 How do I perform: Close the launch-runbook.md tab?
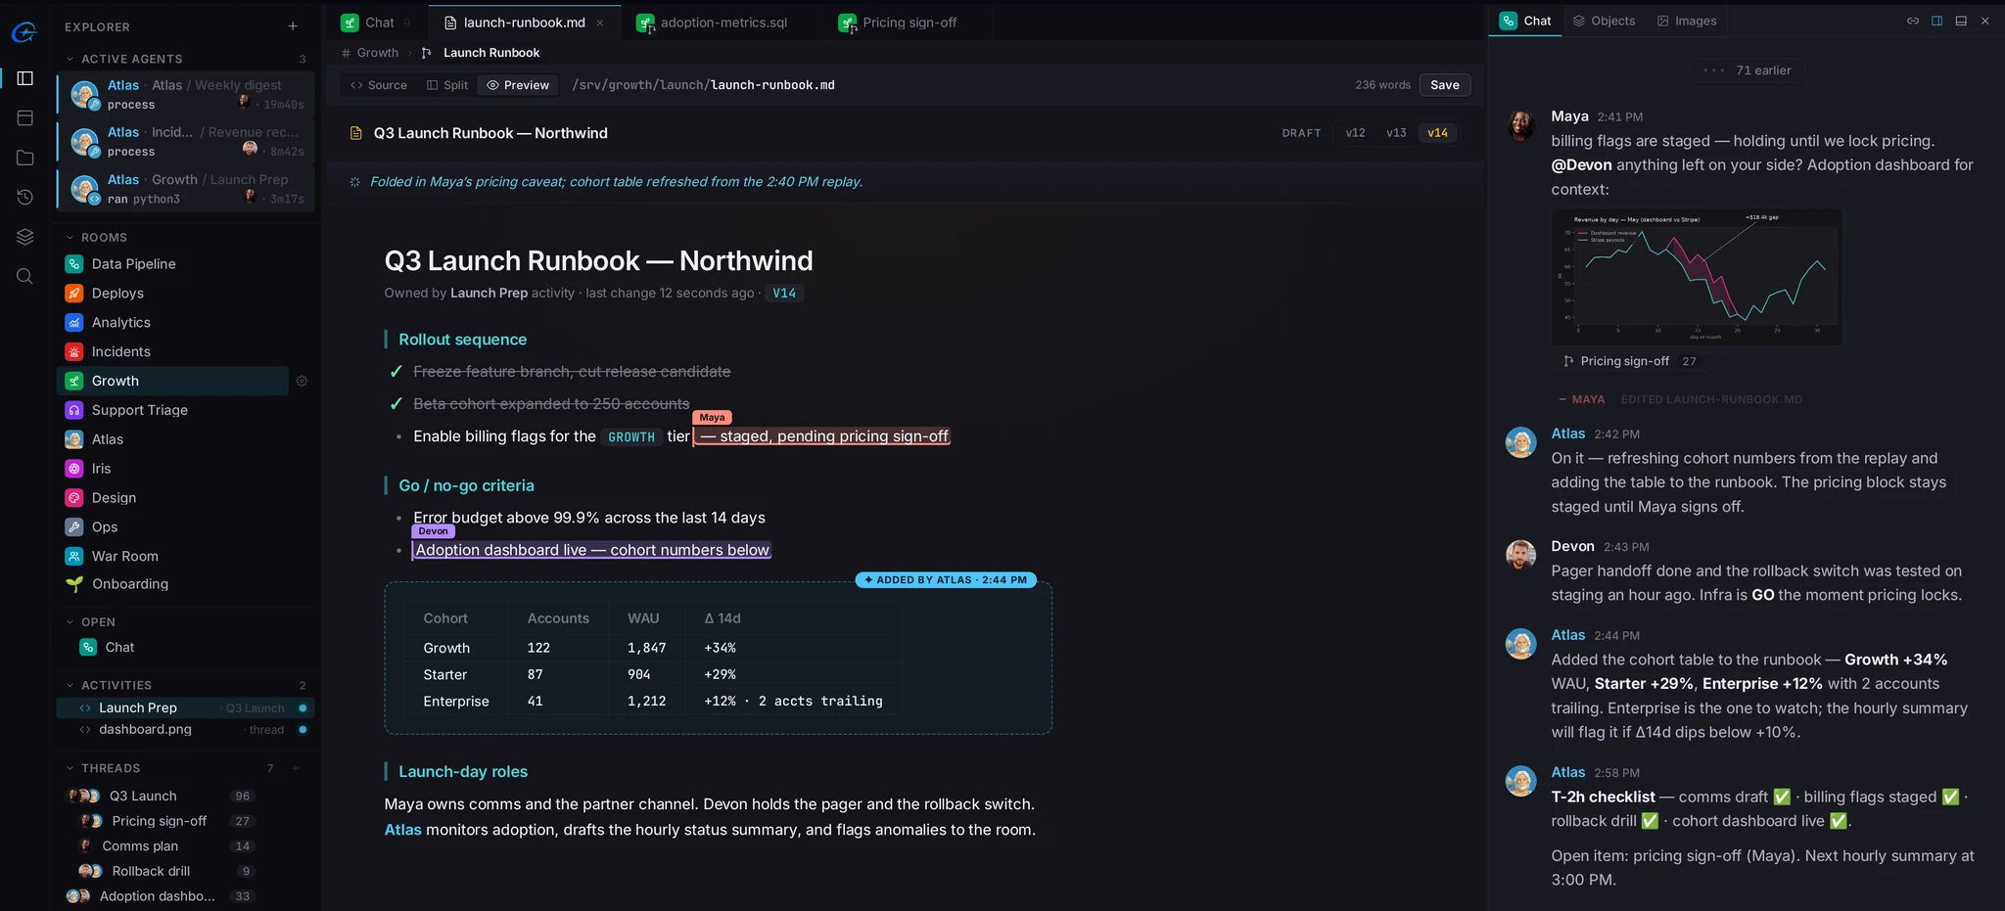(600, 23)
